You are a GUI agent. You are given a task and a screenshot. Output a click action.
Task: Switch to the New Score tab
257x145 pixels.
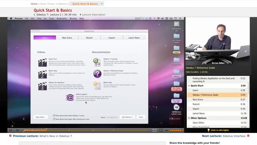pyautogui.click(x=67, y=37)
